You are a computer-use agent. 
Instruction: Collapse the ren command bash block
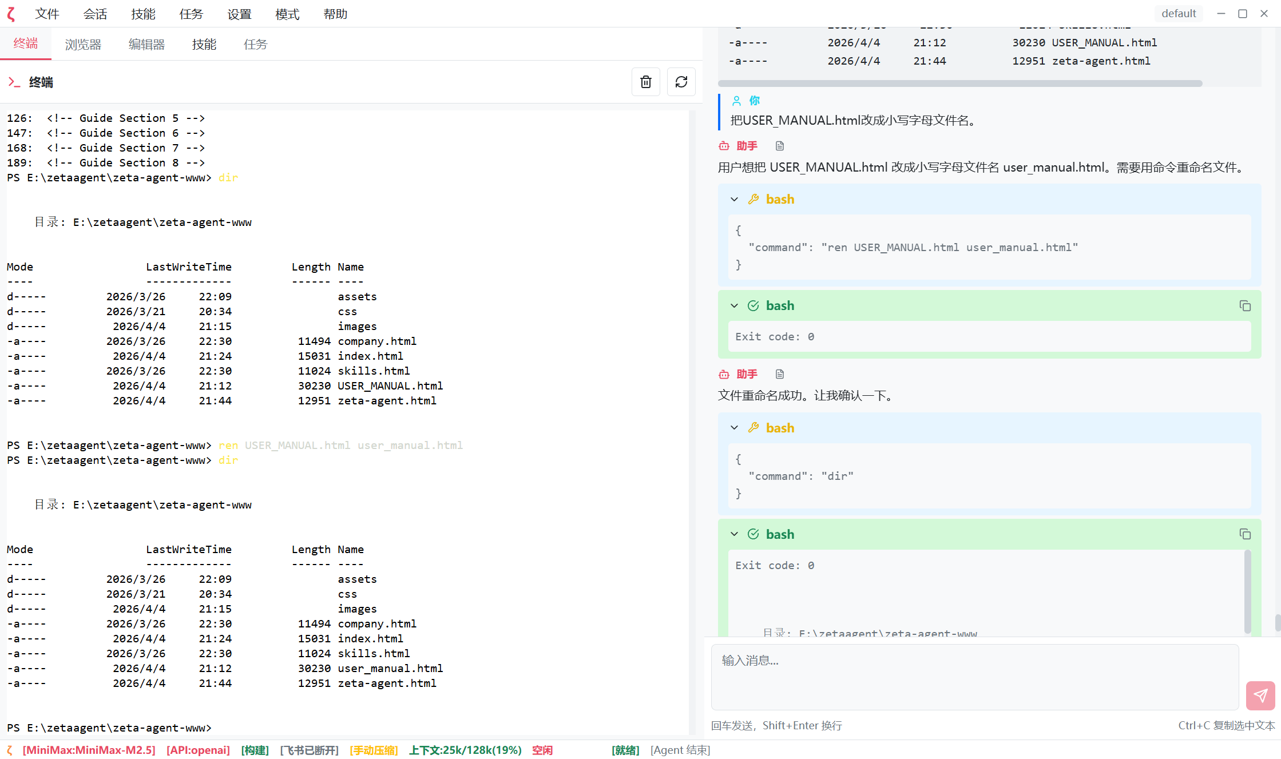tap(734, 199)
